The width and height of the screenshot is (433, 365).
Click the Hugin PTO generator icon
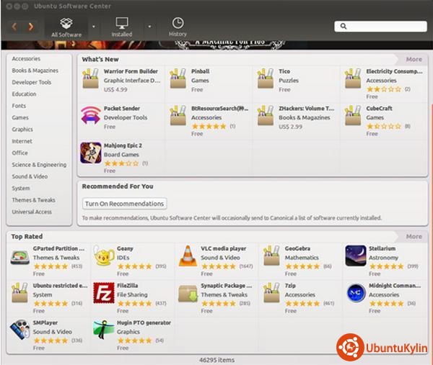(x=103, y=330)
